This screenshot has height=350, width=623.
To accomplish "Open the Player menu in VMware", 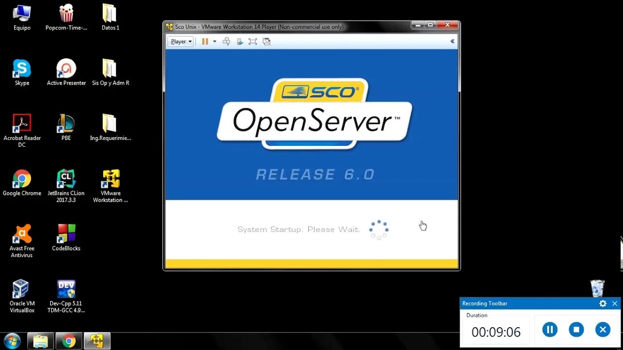I will [x=181, y=41].
